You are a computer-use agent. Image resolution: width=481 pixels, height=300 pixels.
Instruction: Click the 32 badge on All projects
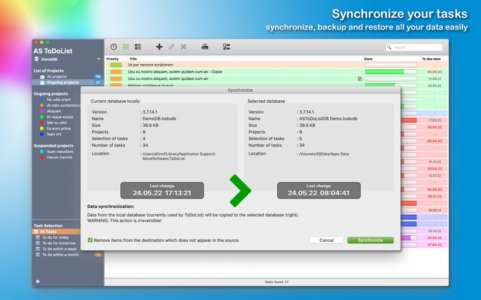tap(98, 77)
